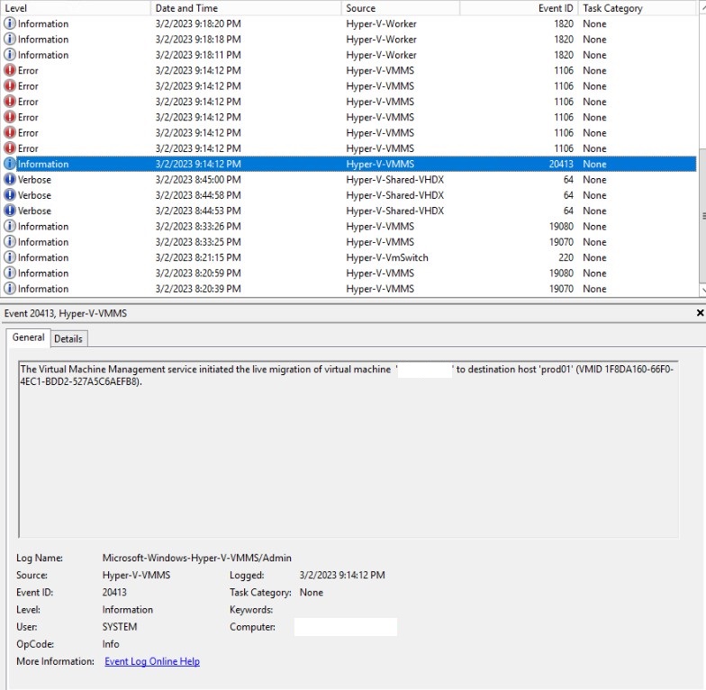The height and width of the screenshot is (690, 706).
Task: Click inside the event description text box
Action: tap(348, 450)
